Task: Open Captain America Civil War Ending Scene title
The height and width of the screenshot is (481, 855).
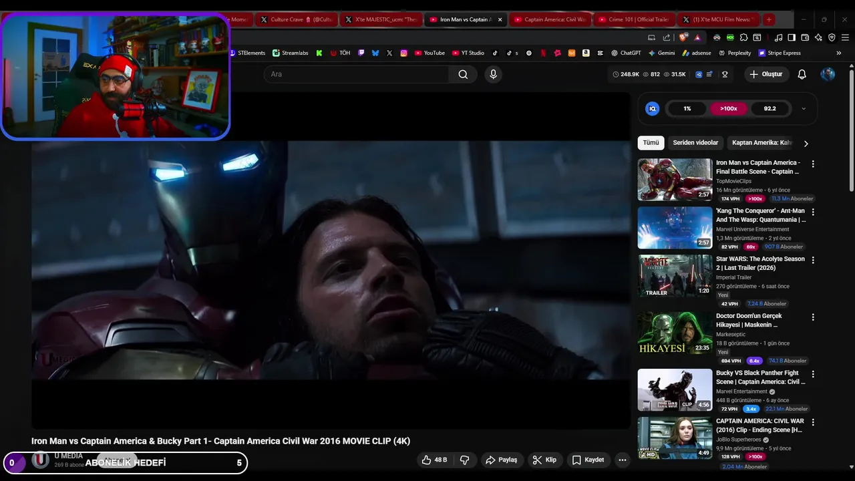Action: [x=760, y=426]
